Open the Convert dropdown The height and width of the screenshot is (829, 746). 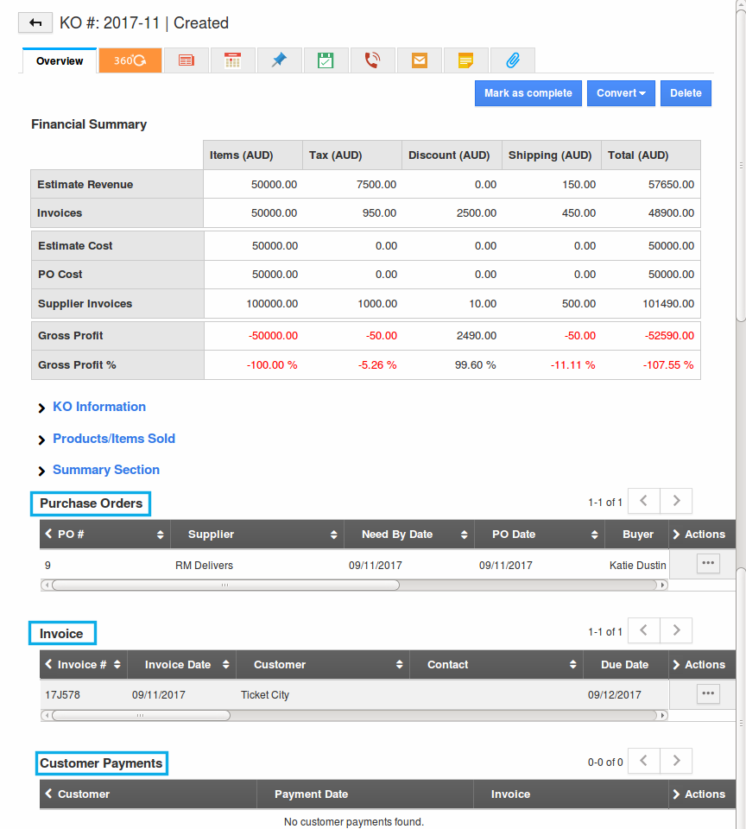point(621,93)
